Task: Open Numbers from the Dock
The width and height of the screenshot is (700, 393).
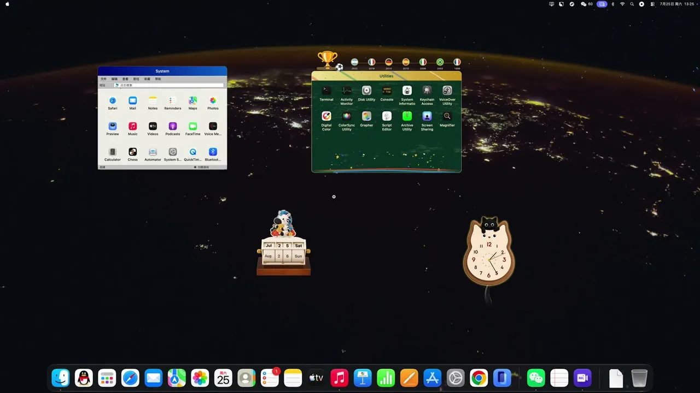Action: click(x=386, y=378)
